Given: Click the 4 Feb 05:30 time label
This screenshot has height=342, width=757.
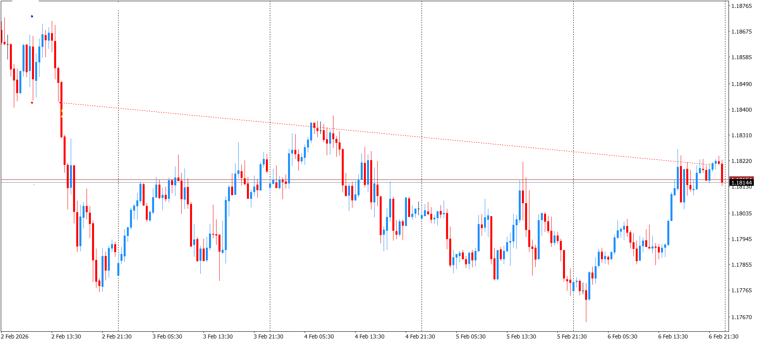Looking at the screenshot, I should pos(319,336).
